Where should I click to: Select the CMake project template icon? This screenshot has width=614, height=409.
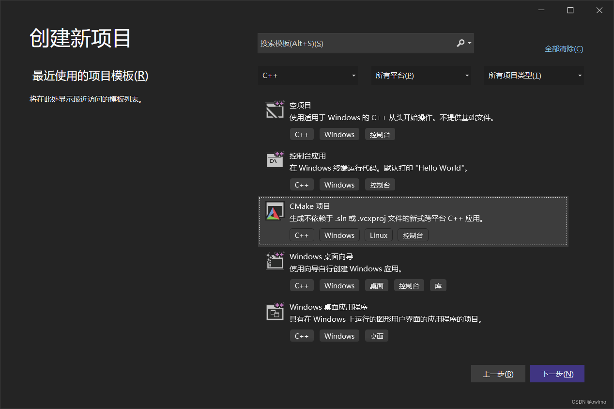click(275, 211)
